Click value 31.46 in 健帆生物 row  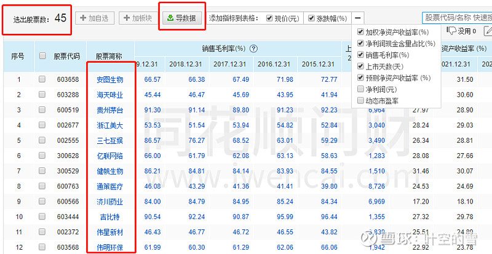point(421,171)
